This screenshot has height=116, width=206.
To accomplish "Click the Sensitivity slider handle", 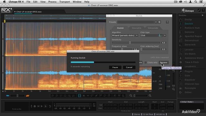I will coord(130,43).
